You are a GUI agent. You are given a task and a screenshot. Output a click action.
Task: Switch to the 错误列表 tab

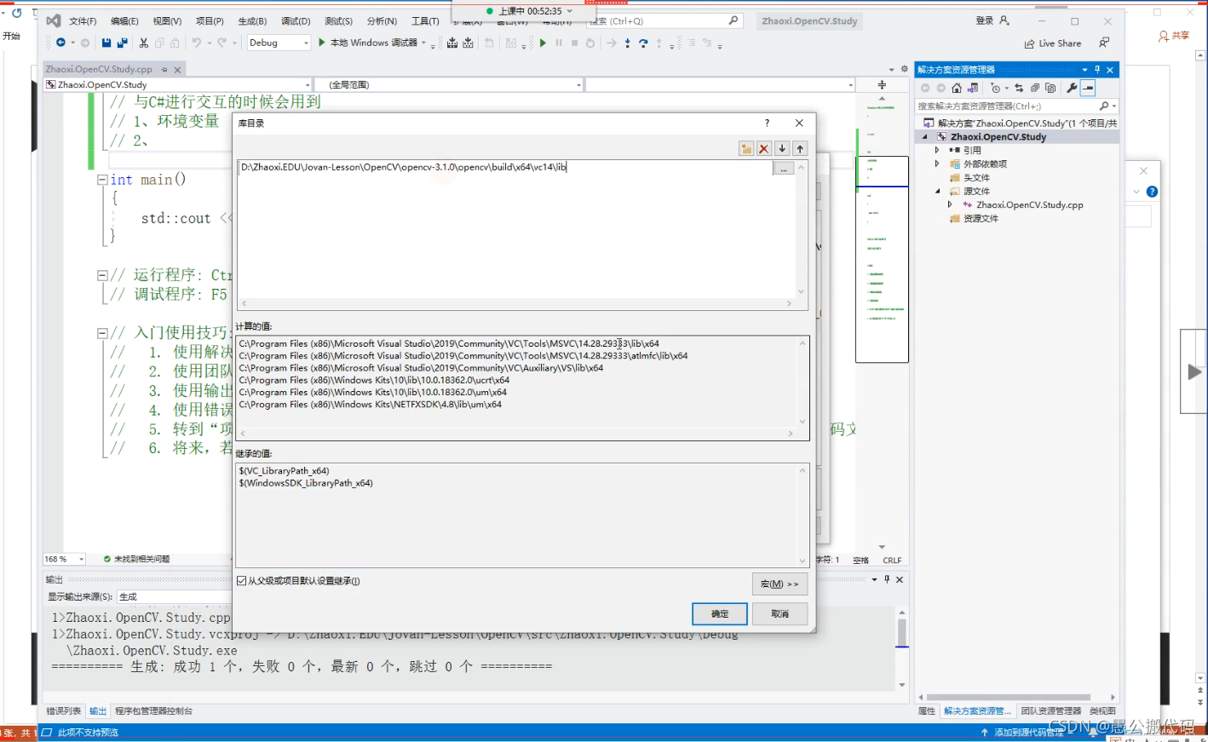point(64,710)
